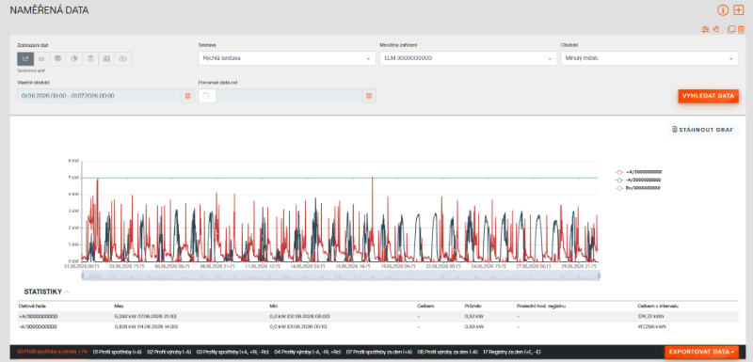Click the Min column header in statistics
The width and height of the screenshot is (753, 362).
tap(274, 306)
